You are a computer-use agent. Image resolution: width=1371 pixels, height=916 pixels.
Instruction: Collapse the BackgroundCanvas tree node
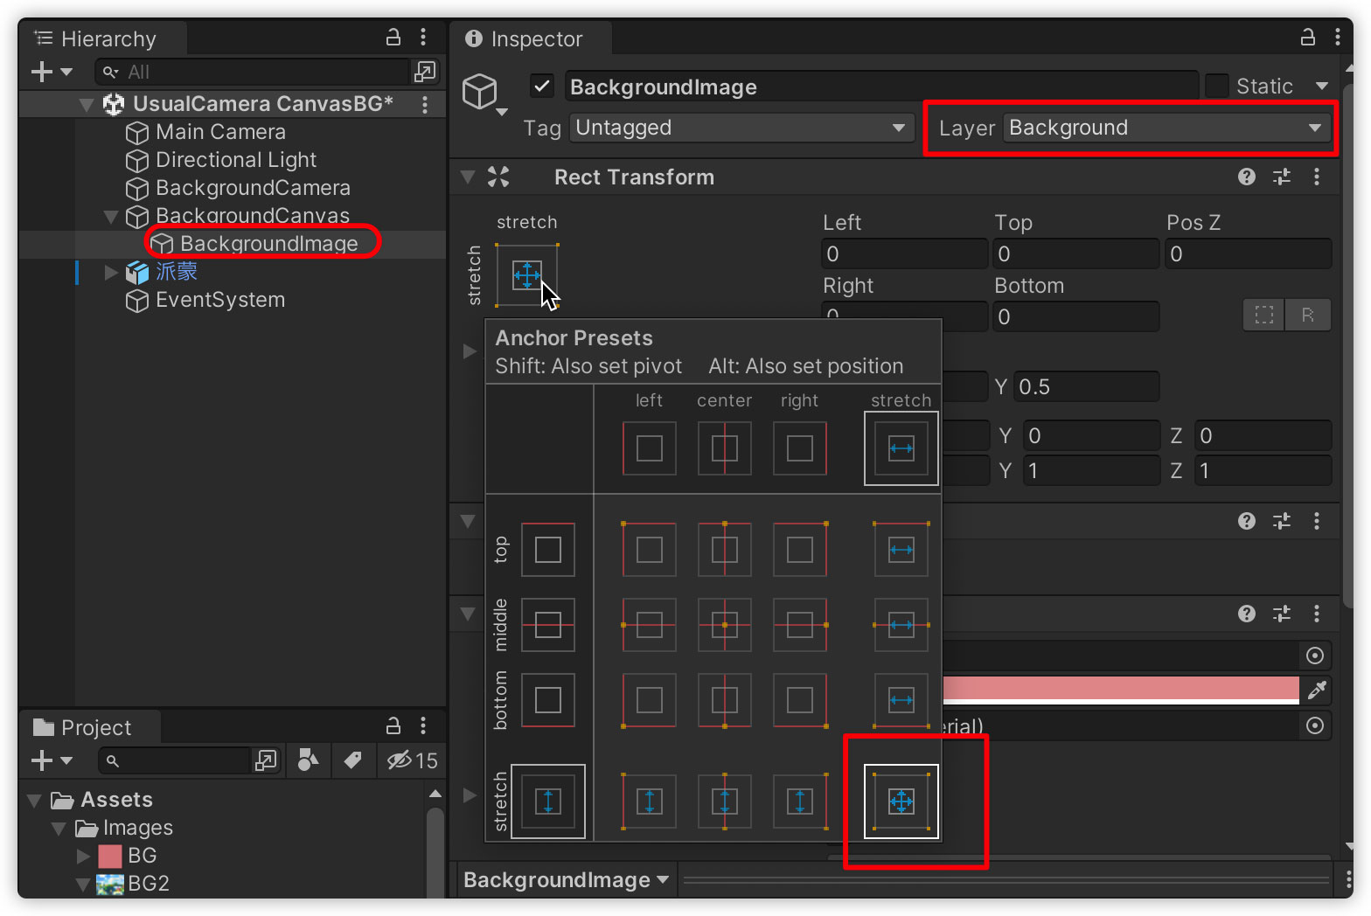tap(111, 216)
